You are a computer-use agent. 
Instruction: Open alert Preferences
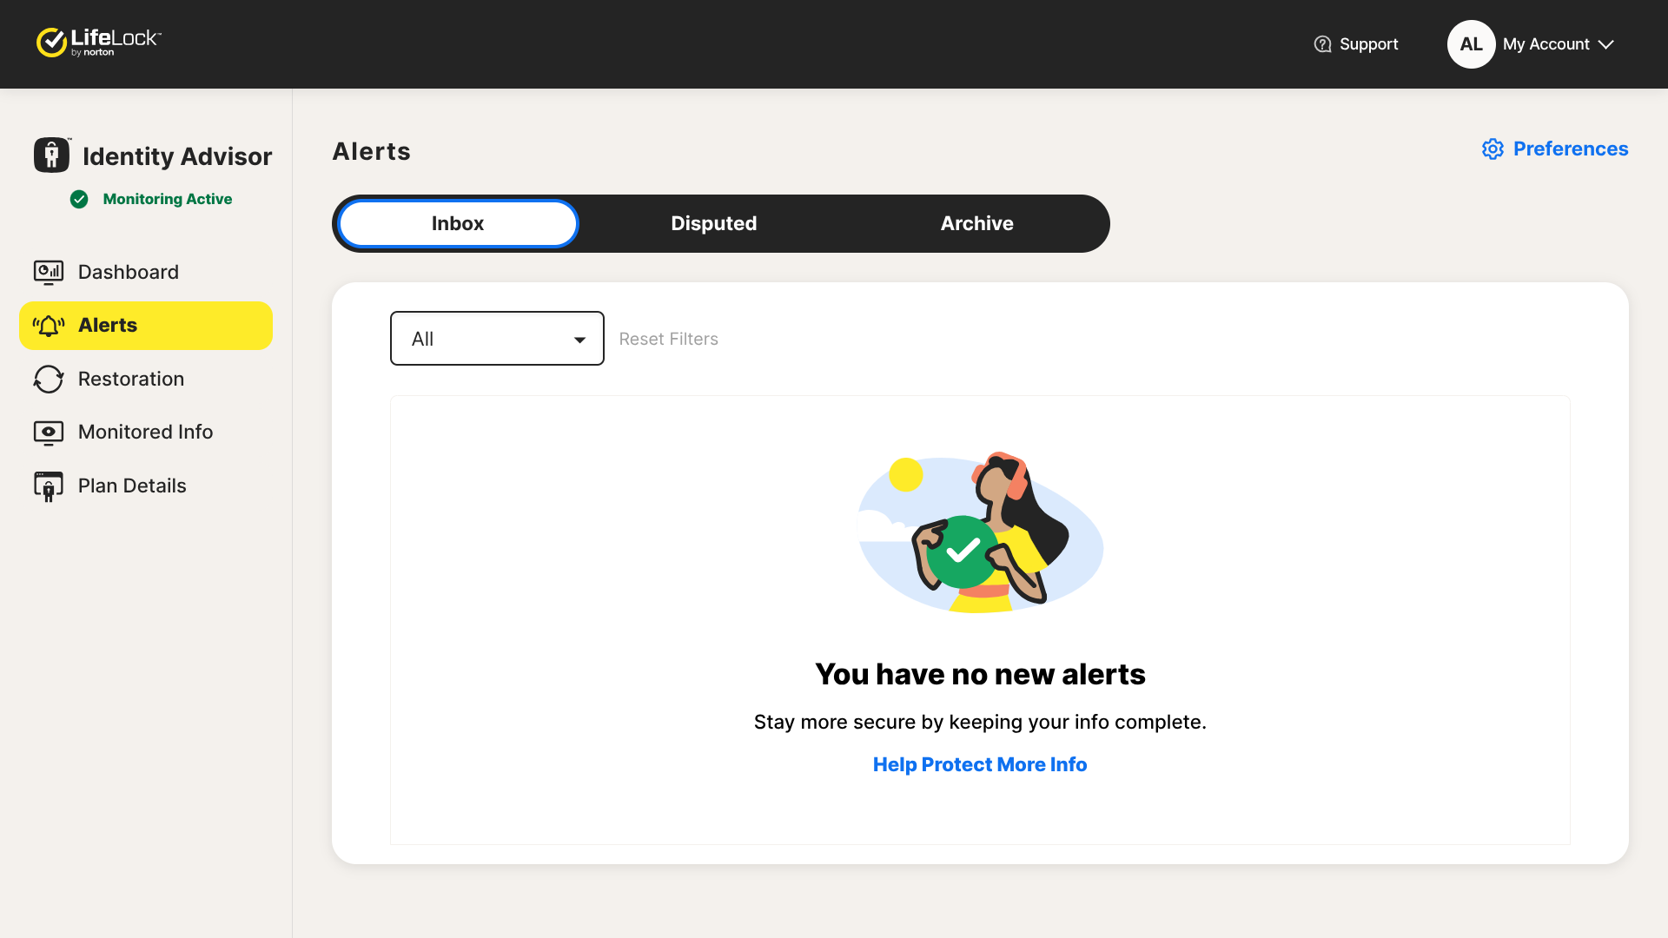(1555, 149)
